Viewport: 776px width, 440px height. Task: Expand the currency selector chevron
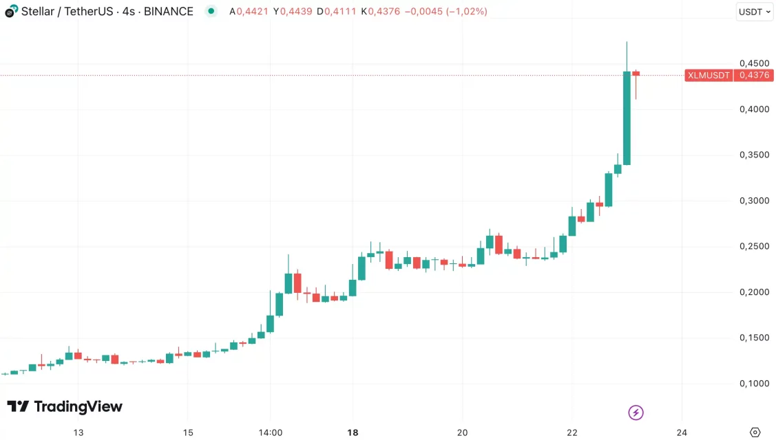coord(766,12)
